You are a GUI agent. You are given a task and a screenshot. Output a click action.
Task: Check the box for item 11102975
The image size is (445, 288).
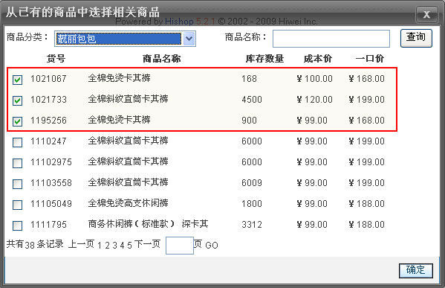coord(17,163)
